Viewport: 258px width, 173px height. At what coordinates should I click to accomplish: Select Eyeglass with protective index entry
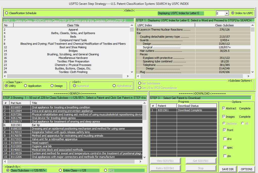(x=193, y=58)
